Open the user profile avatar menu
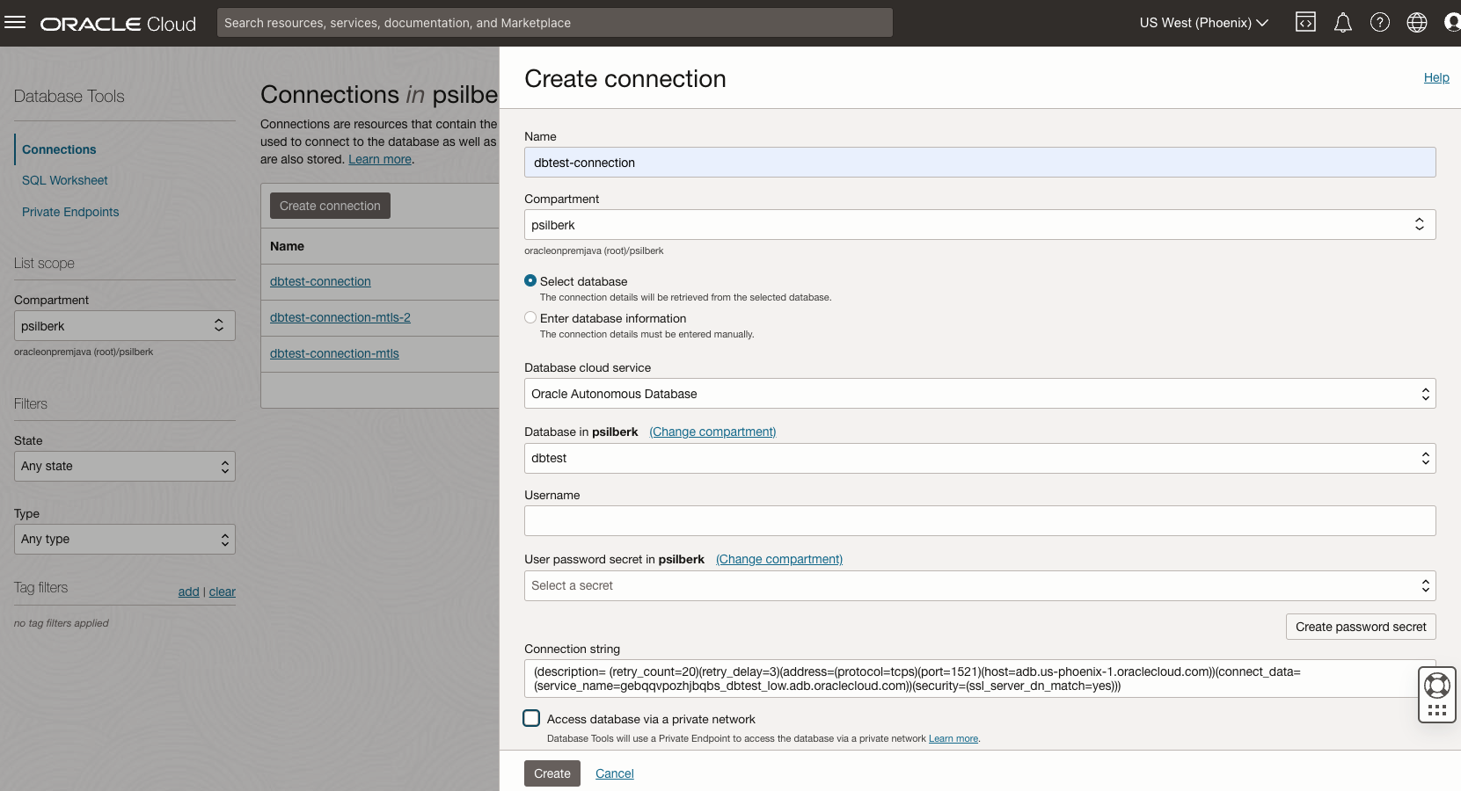This screenshot has width=1461, height=791. click(x=1452, y=22)
